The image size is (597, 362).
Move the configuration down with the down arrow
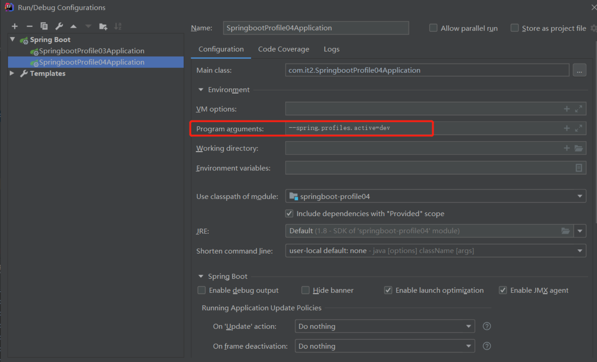[88, 27]
